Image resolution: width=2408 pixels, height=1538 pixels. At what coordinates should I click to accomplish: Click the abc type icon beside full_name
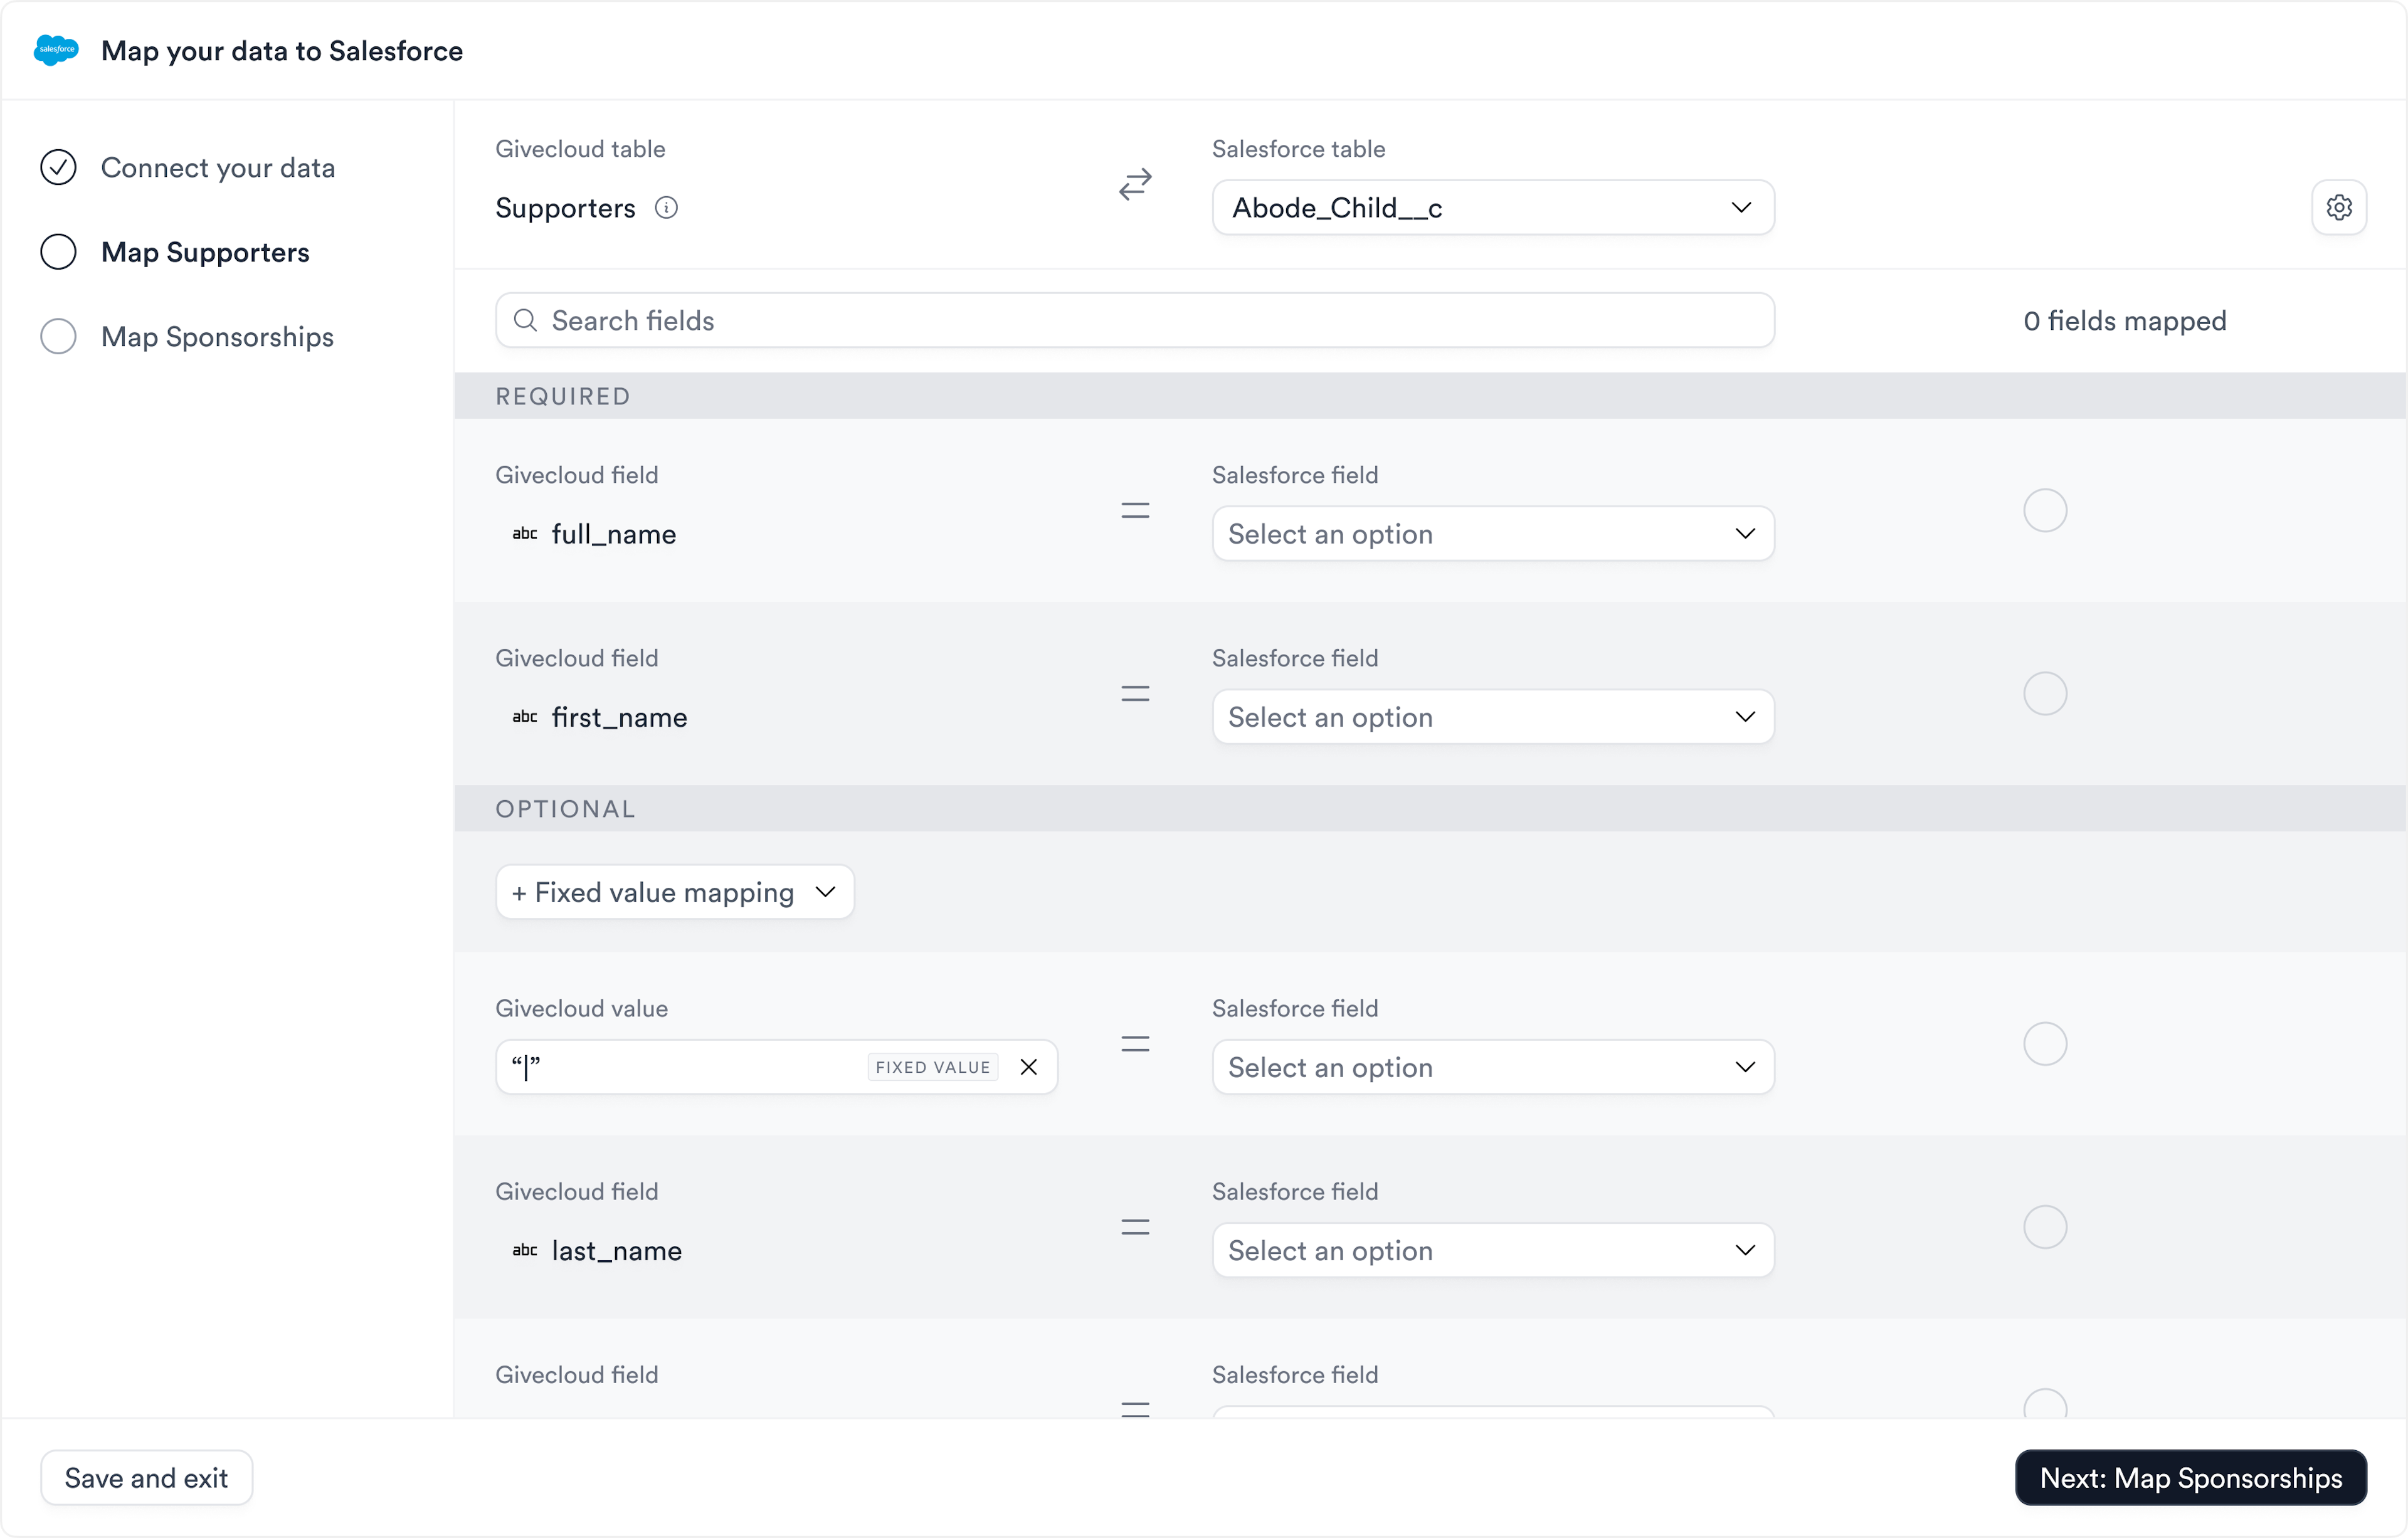(526, 534)
